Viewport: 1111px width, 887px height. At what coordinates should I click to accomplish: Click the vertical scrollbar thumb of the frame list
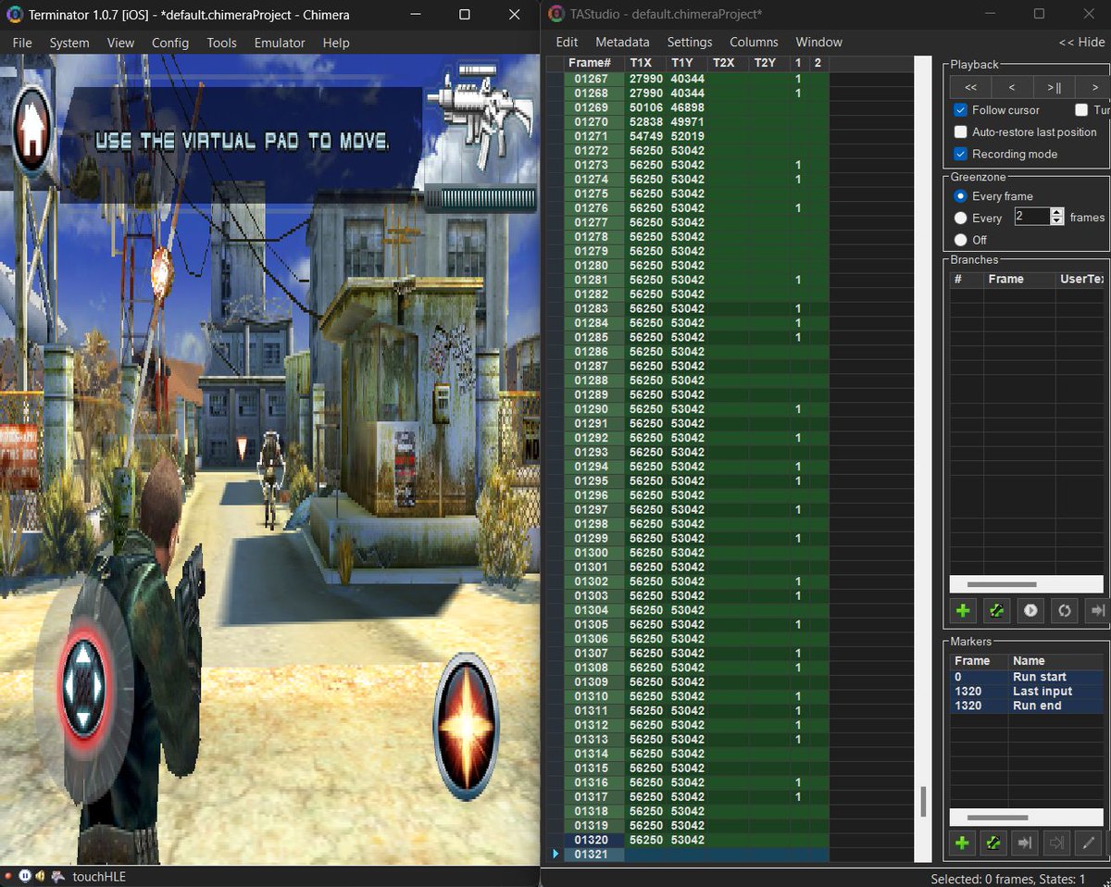click(923, 801)
